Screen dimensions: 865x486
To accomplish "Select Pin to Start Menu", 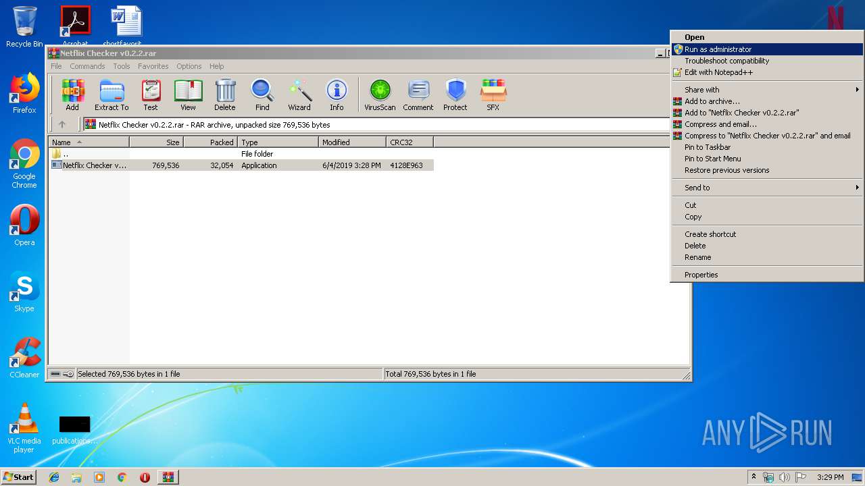I will click(x=767, y=159).
